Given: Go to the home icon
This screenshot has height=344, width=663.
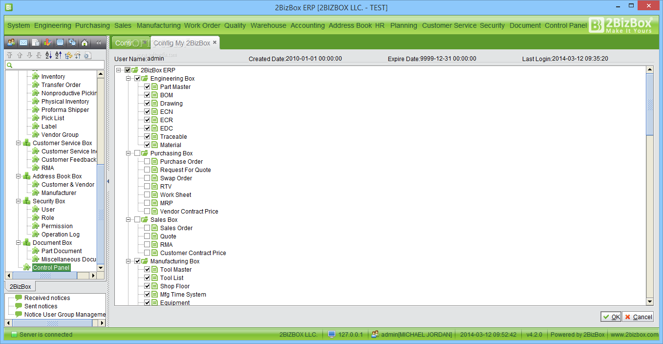Looking at the screenshot, I should (x=85, y=43).
